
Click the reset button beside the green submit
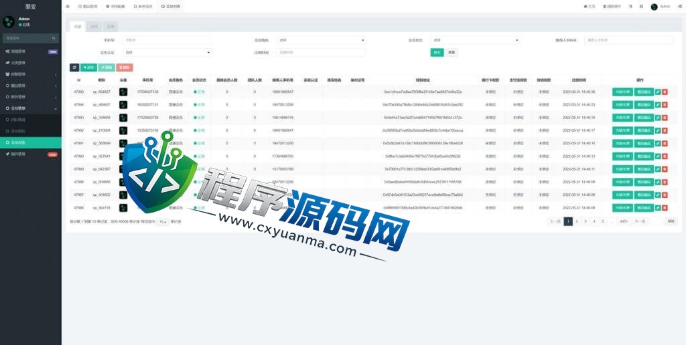point(452,52)
